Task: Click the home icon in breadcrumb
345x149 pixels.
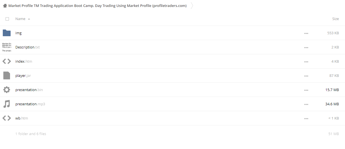Action: [5, 6]
